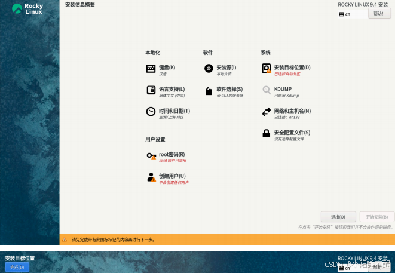Viewport: 395px width, 273px height.
Task: Open 安装源(I) label
Action: (x=226, y=68)
